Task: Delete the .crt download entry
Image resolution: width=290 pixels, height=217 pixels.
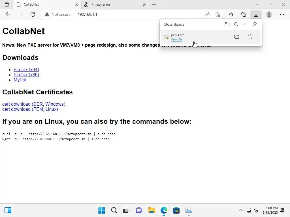Action: click(250, 37)
